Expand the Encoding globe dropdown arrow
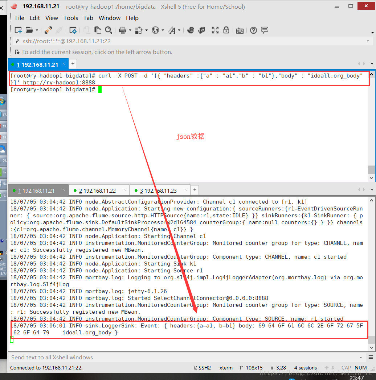This screenshot has width=376, height=380. (163, 30)
